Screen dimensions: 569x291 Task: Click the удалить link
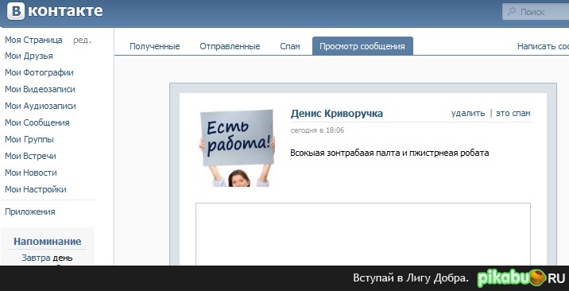(468, 113)
